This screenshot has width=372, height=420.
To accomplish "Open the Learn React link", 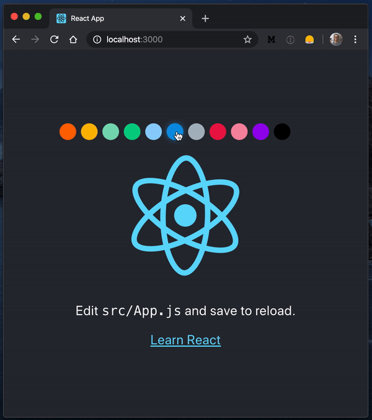I will point(185,340).
